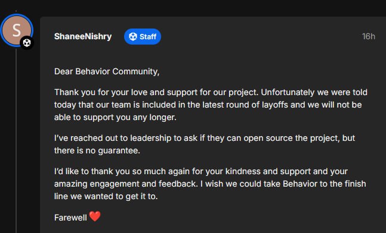Click "there is no guarantee." text line
Screen dimensions: 386x233
pyautogui.click(x=97, y=150)
